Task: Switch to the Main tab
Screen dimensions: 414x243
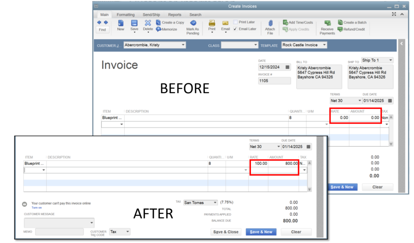Action: click(104, 14)
